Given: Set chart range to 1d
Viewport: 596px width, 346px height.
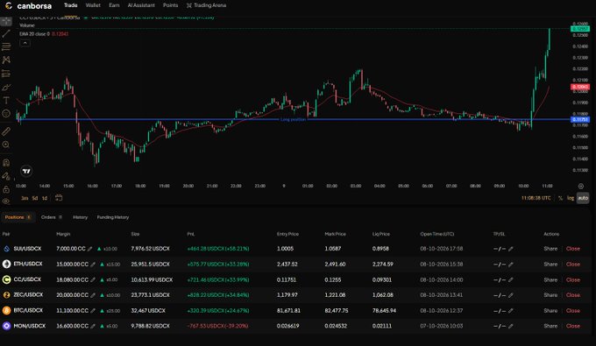Looking at the screenshot, I should [x=45, y=198].
